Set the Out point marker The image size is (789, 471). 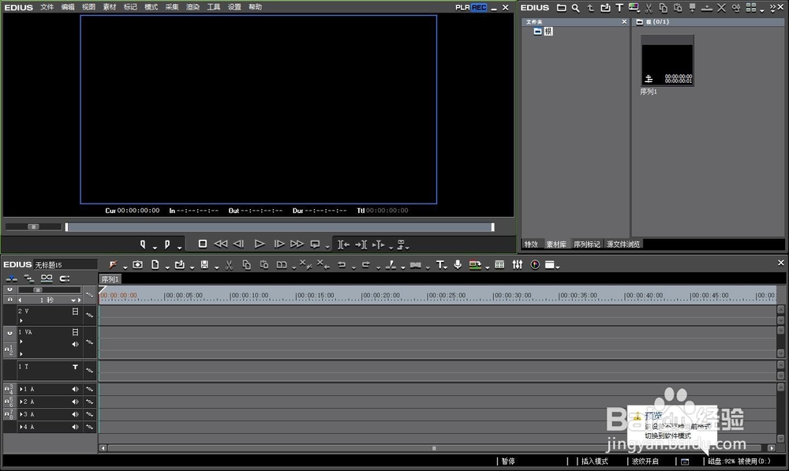(167, 245)
